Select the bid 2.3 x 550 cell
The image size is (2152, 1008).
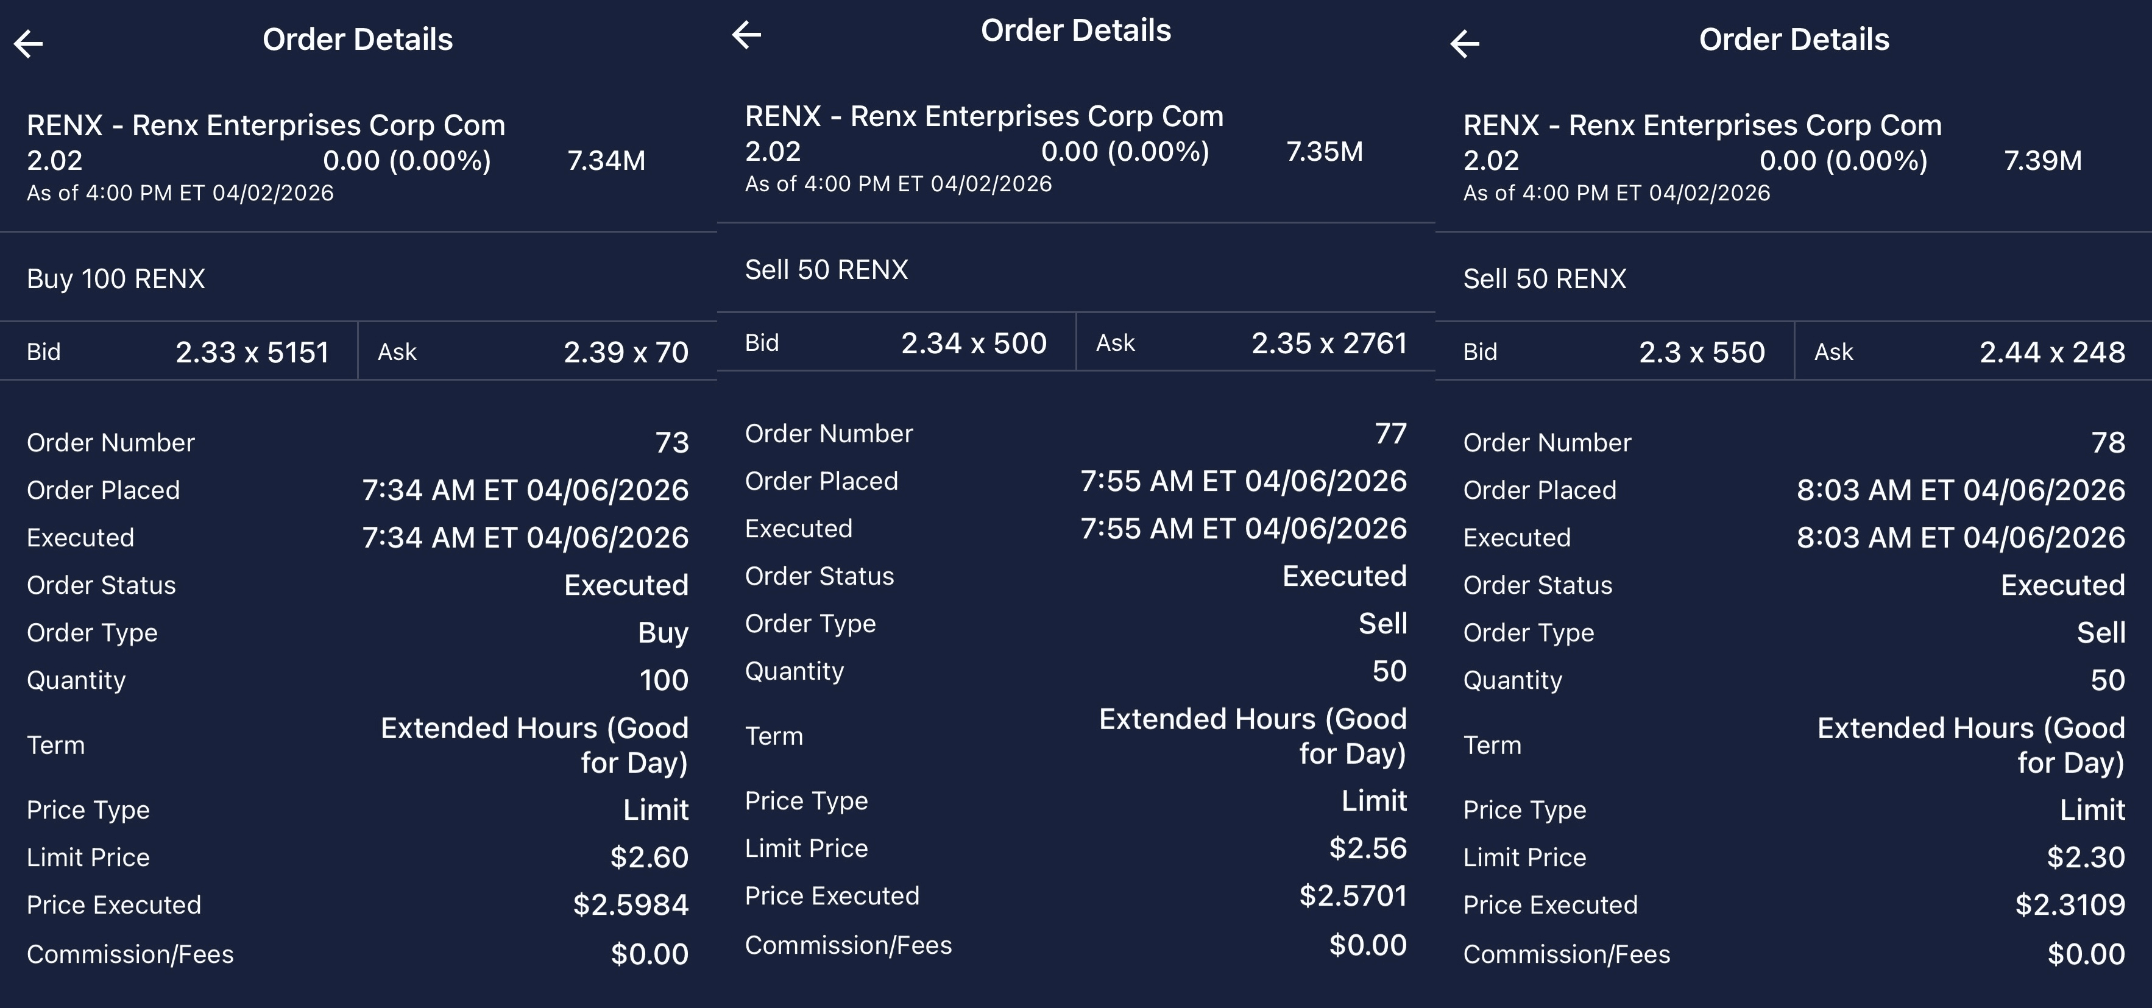click(1615, 351)
